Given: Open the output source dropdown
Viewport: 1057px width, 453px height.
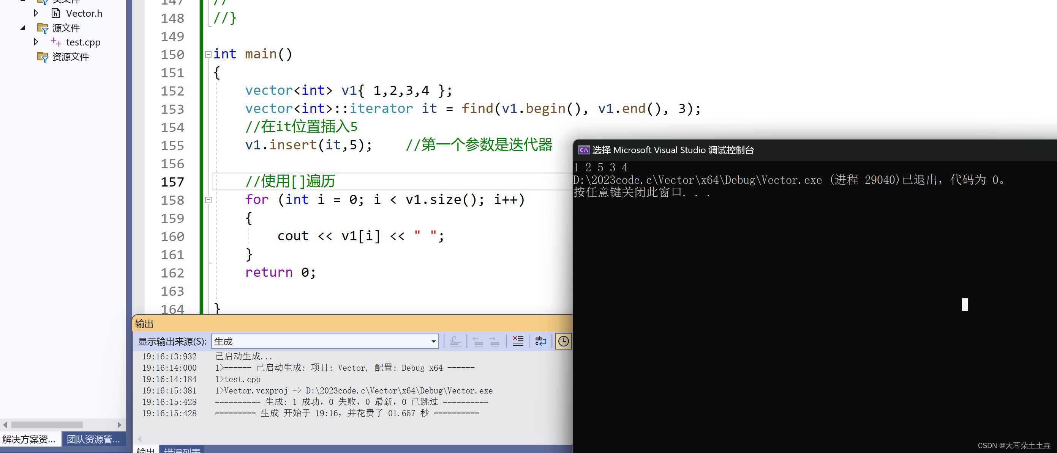Looking at the screenshot, I should (x=433, y=341).
